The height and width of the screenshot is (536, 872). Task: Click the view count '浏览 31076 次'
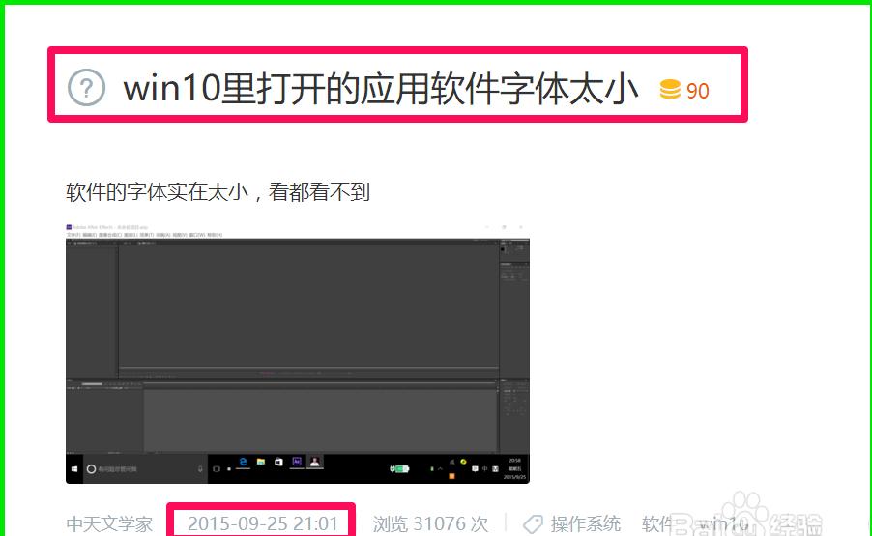(430, 523)
